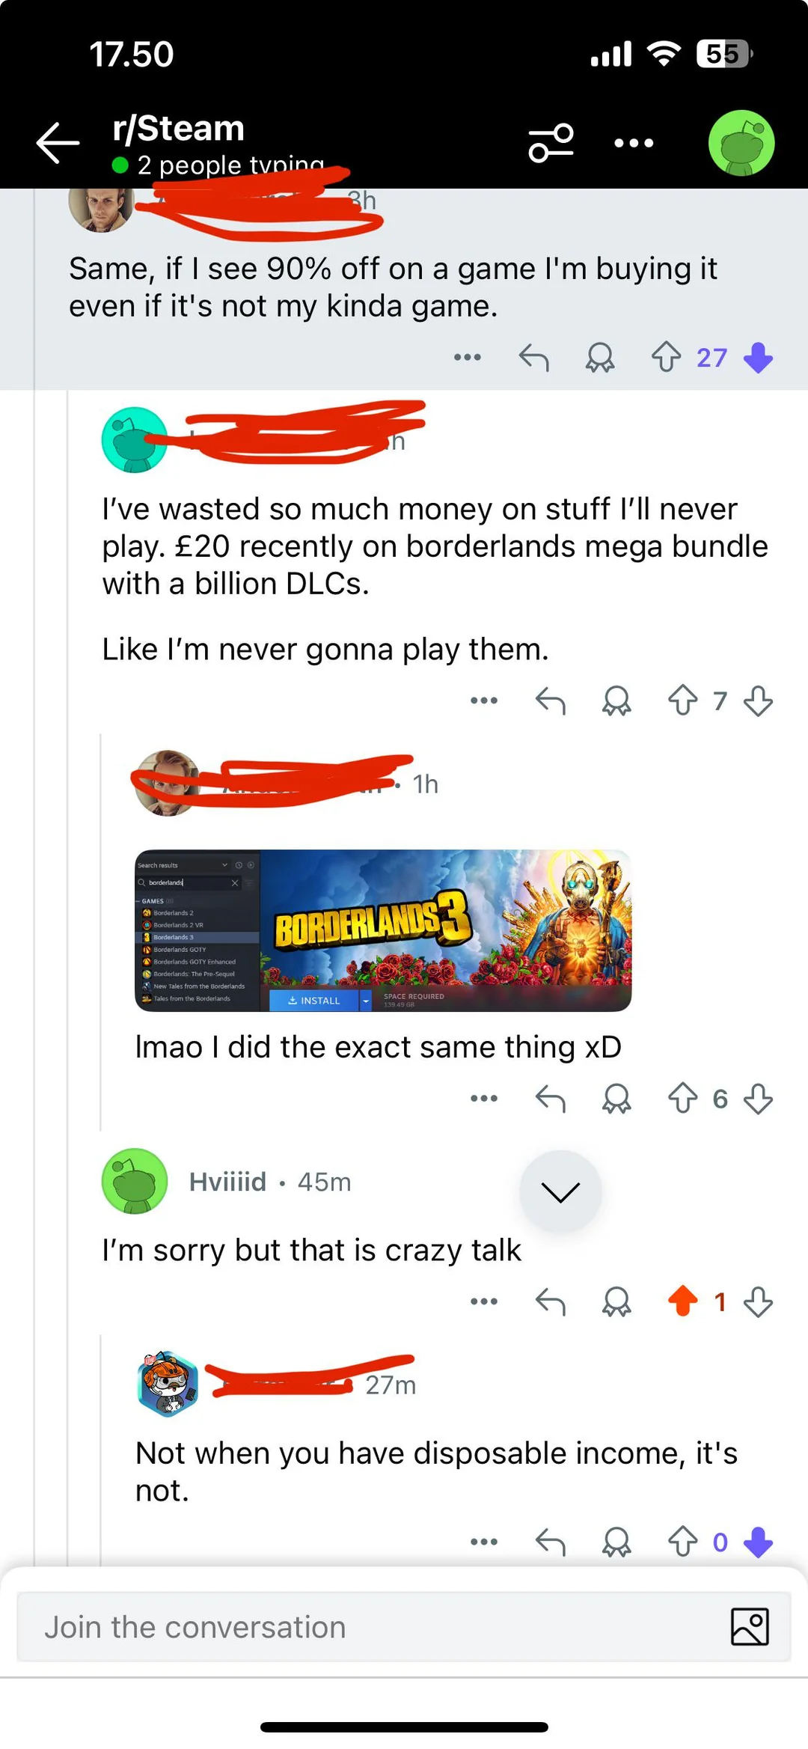The image size is (808, 1749).
Task: Open more options on the 90% off comment
Action: tap(468, 358)
